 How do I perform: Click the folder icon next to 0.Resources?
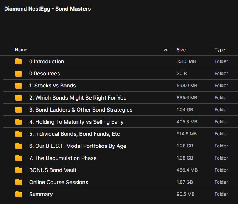click(19, 74)
